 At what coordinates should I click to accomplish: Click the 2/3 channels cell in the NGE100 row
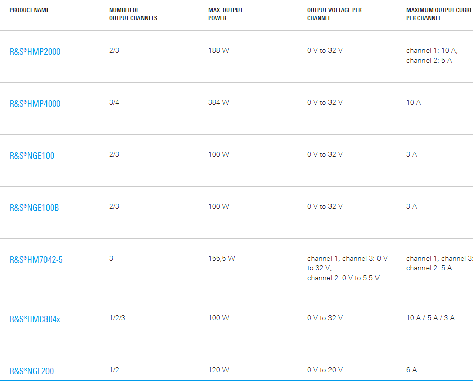pos(114,154)
